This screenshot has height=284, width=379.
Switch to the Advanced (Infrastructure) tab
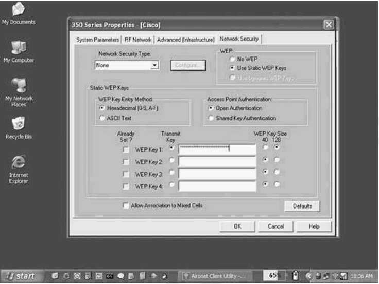pos(185,40)
